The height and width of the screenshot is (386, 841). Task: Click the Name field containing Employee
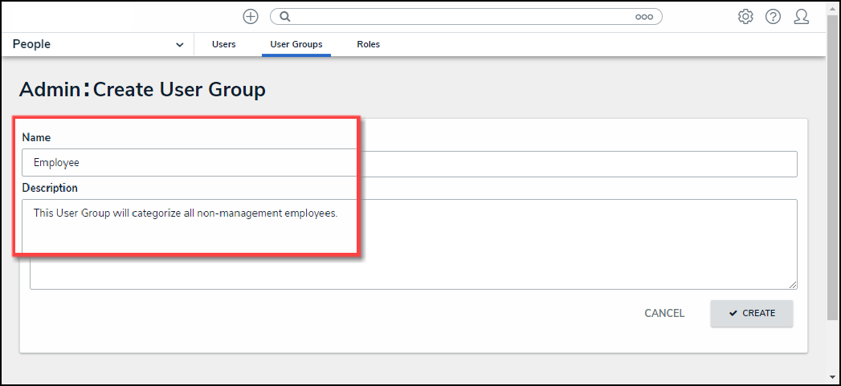pos(409,163)
